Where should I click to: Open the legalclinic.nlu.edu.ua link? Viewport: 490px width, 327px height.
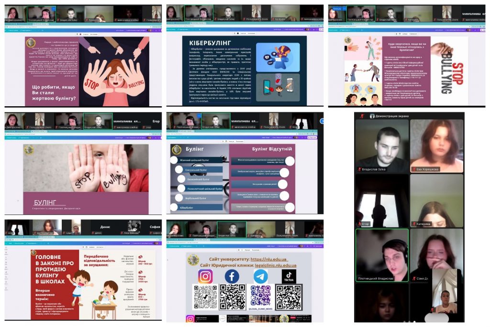pos(275,265)
